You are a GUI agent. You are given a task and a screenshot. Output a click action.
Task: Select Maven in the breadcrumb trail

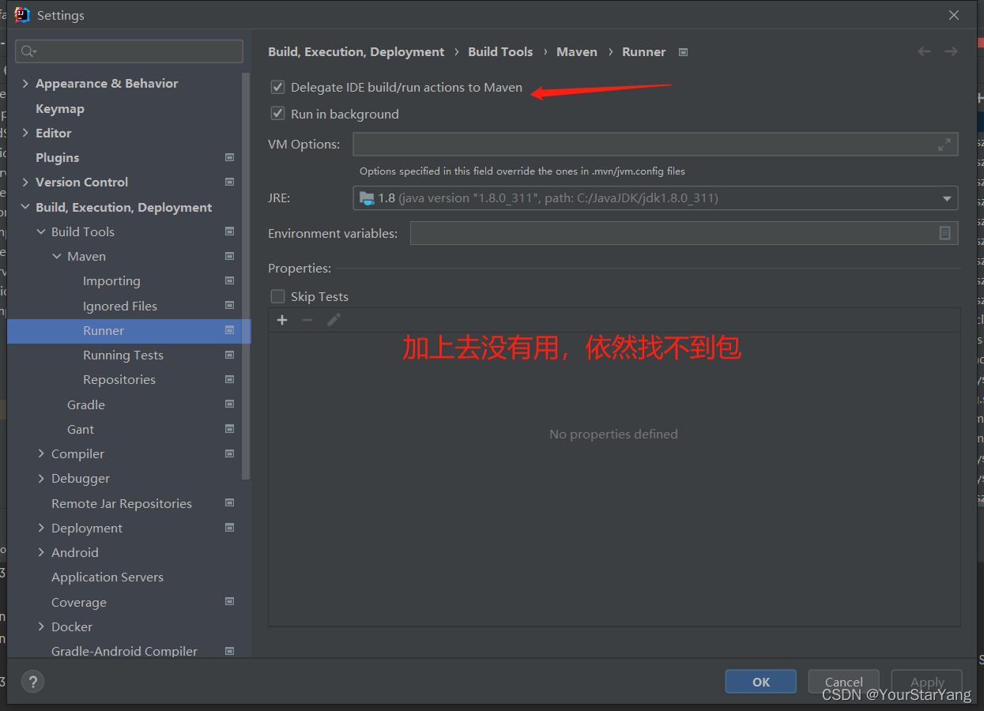[576, 51]
